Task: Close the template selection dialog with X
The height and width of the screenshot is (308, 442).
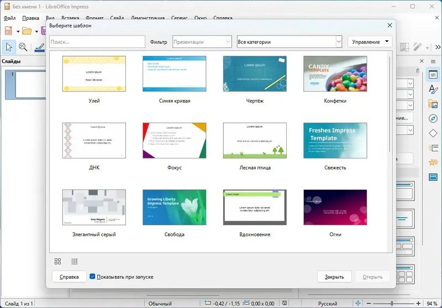Action: click(x=390, y=25)
